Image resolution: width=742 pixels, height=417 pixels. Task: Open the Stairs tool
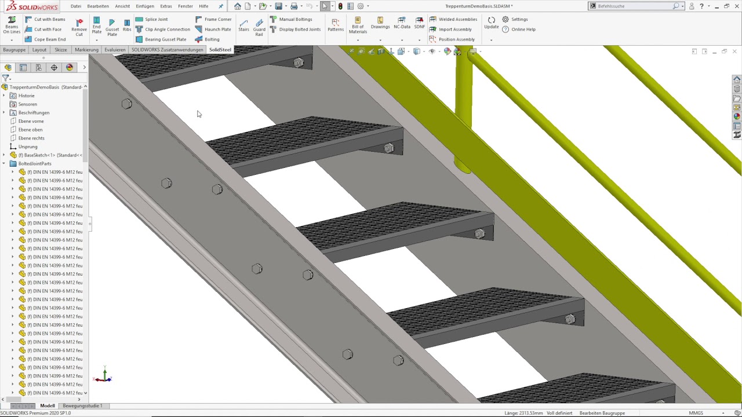pos(243,25)
